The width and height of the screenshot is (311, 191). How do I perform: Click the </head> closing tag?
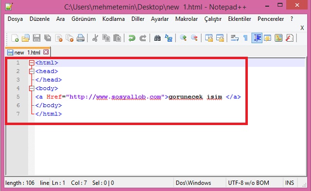(49, 80)
